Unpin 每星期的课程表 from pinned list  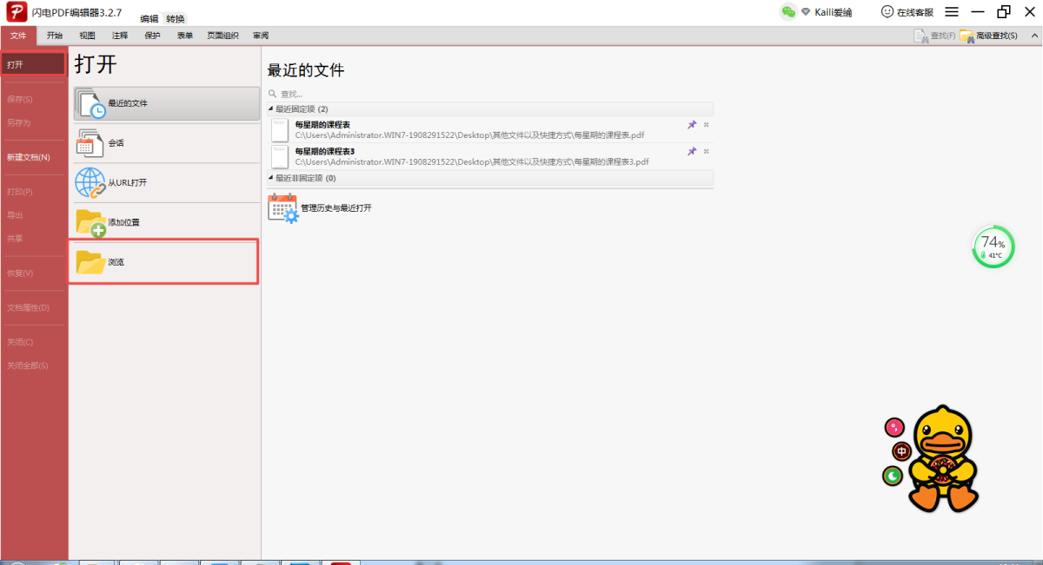click(692, 125)
